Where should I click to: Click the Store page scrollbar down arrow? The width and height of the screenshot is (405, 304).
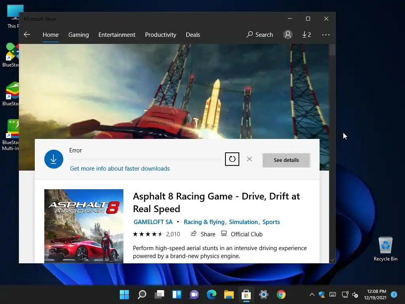click(x=332, y=260)
